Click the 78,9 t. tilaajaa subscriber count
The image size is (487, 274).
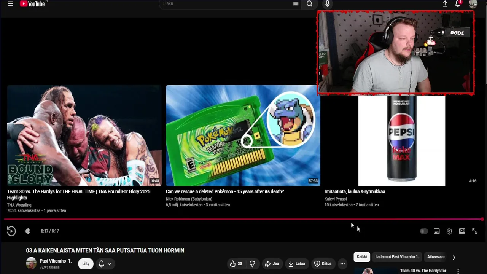[49, 267]
